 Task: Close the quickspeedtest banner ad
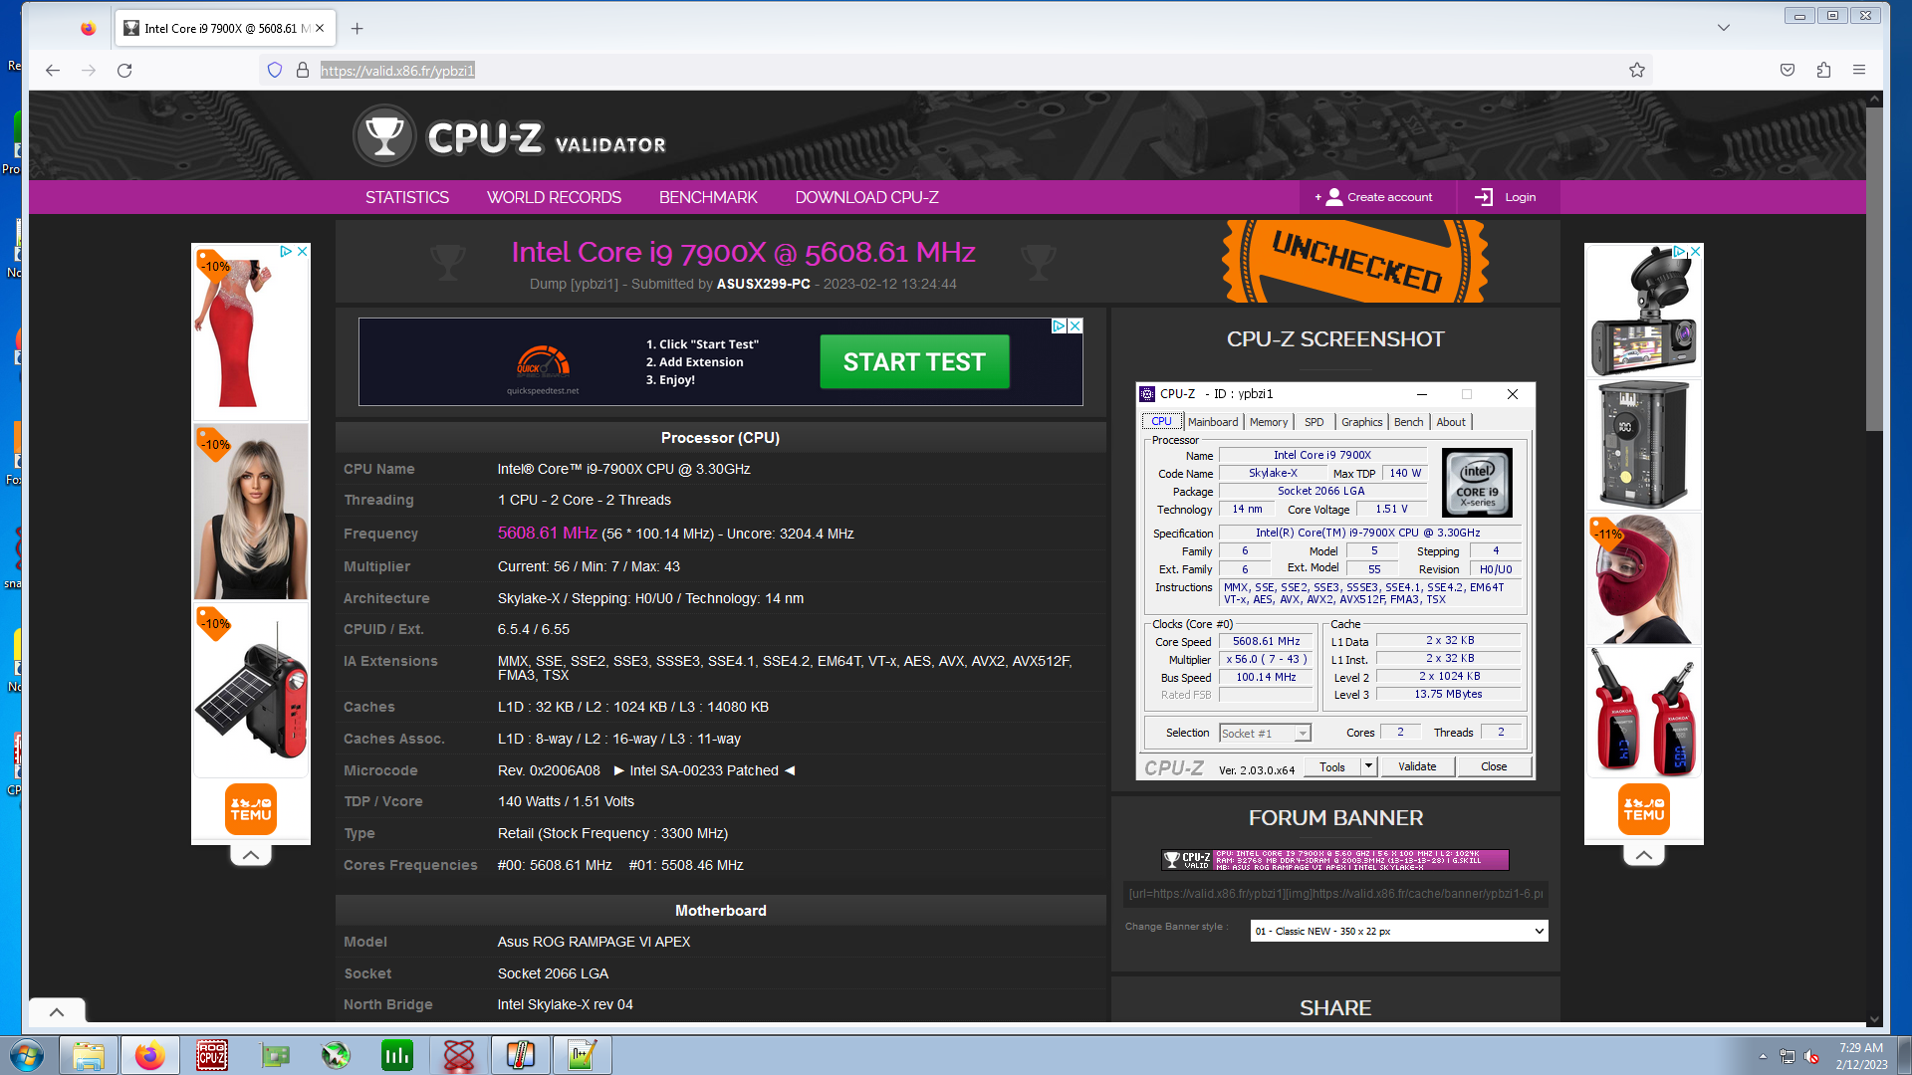pos(1075,325)
